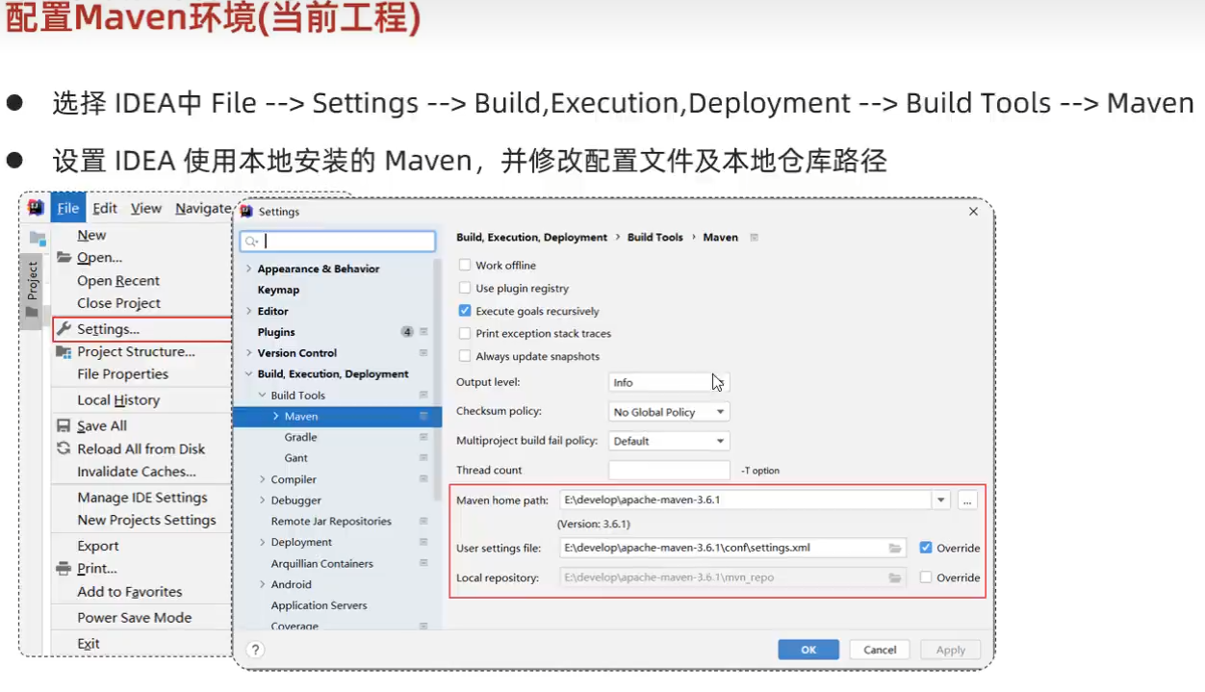Open the Checksum policy dropdown
This screenshot has width=1205, height=692.
(x=669, y=412)
